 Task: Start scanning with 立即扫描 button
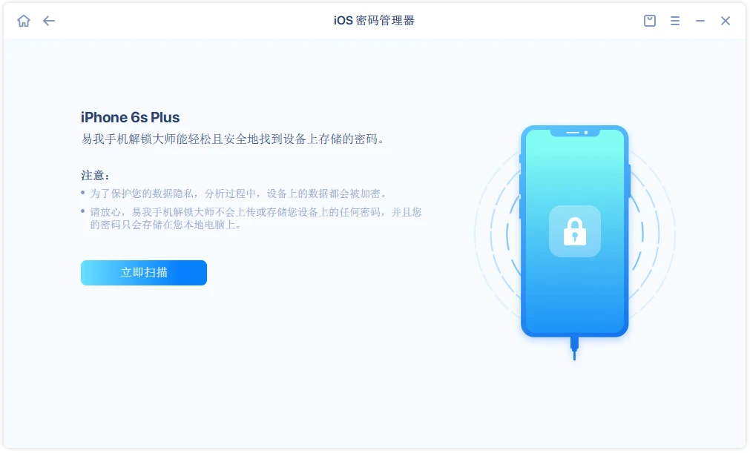pyautogui.click(x=143, y=273)
